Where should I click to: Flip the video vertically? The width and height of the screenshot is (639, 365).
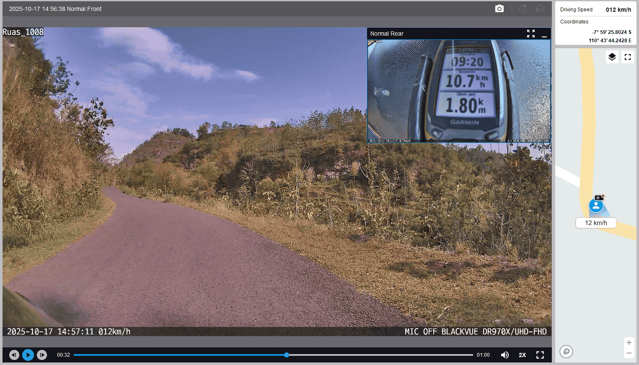[x=523, y=9]
